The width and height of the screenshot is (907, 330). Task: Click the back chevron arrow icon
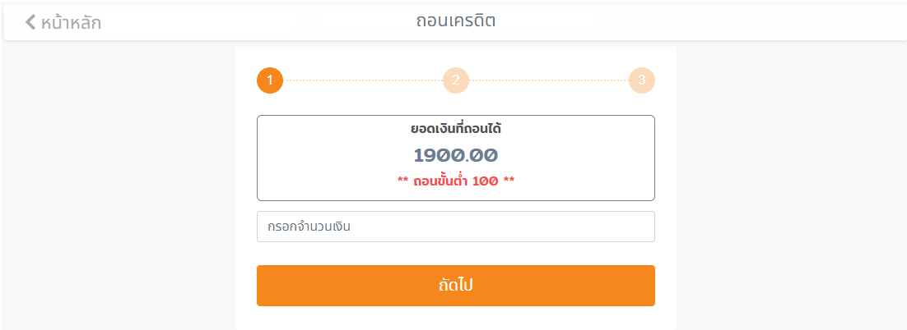pyautogui.click(x=30, y=22)
